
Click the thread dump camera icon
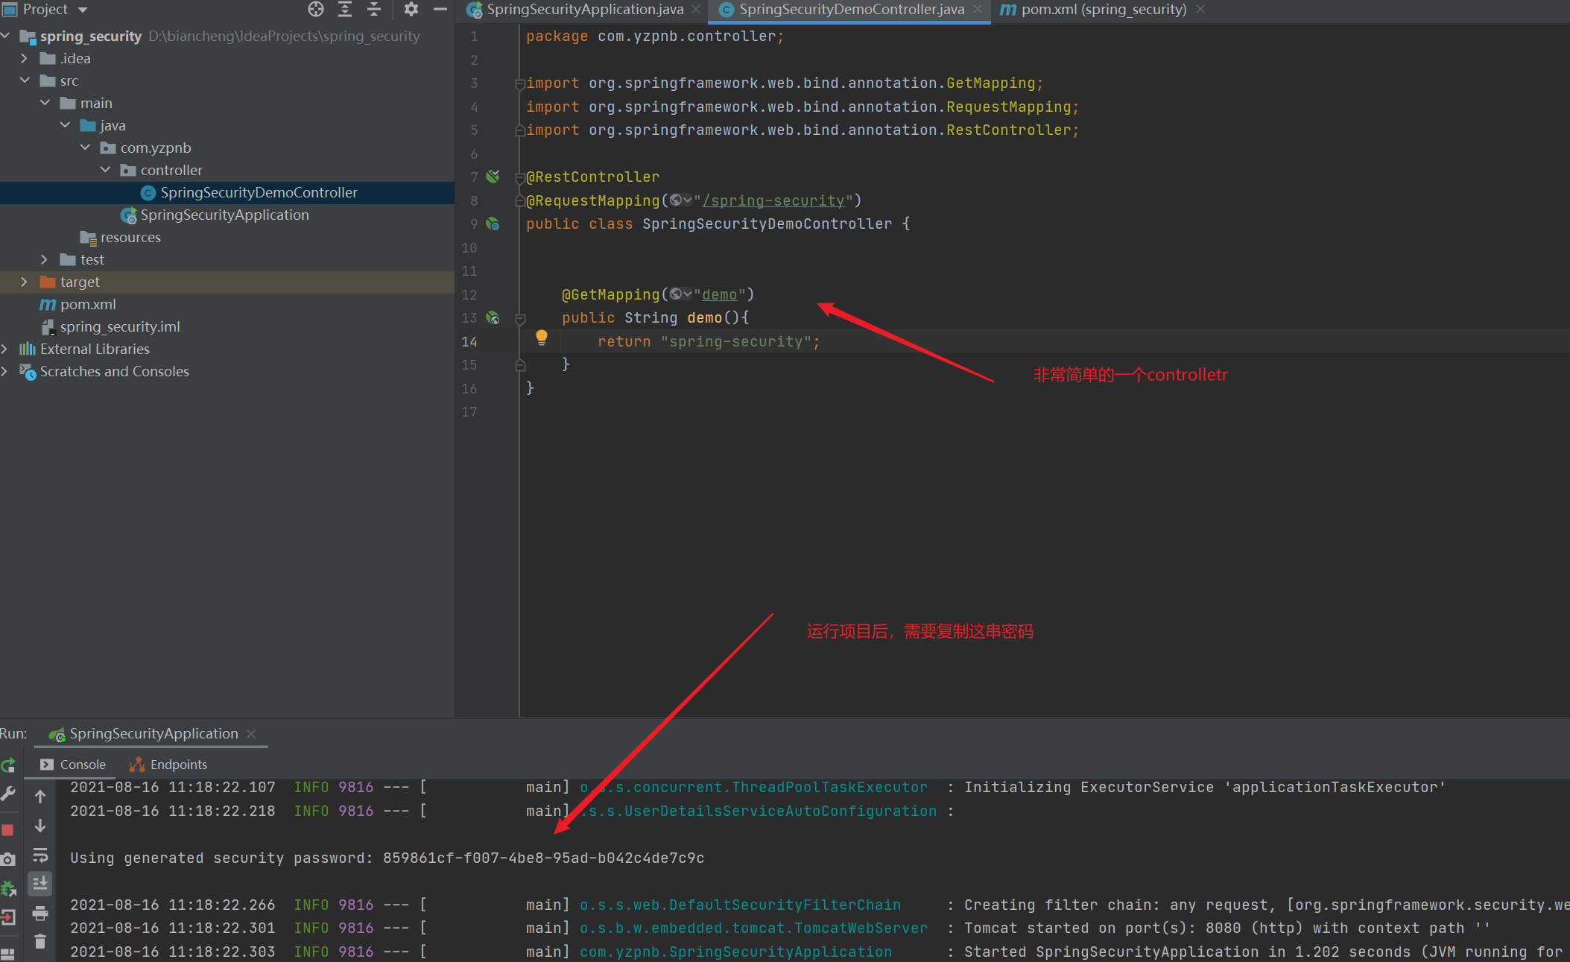click(x=7, y=859)
